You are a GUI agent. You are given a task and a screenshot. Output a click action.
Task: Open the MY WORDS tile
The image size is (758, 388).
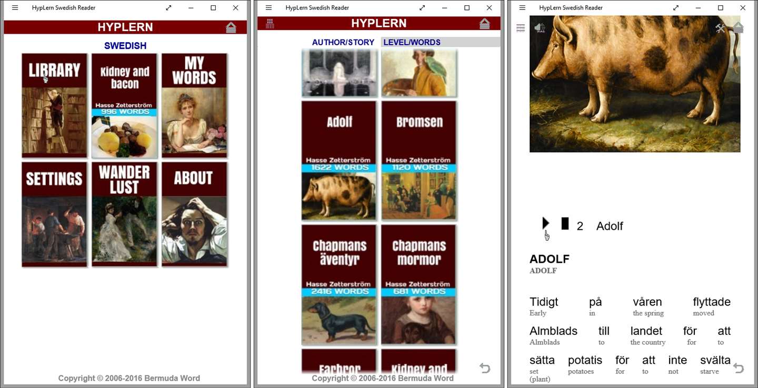(x=194, y=105)
